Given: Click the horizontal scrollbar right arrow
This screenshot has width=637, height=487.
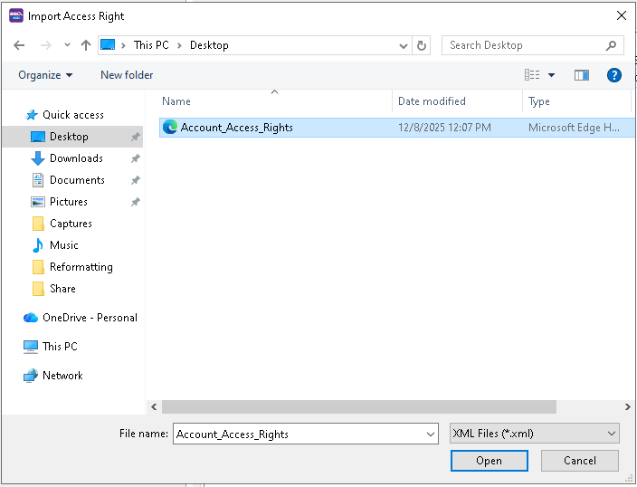Looking at the screenshot, I should point(628,407).
